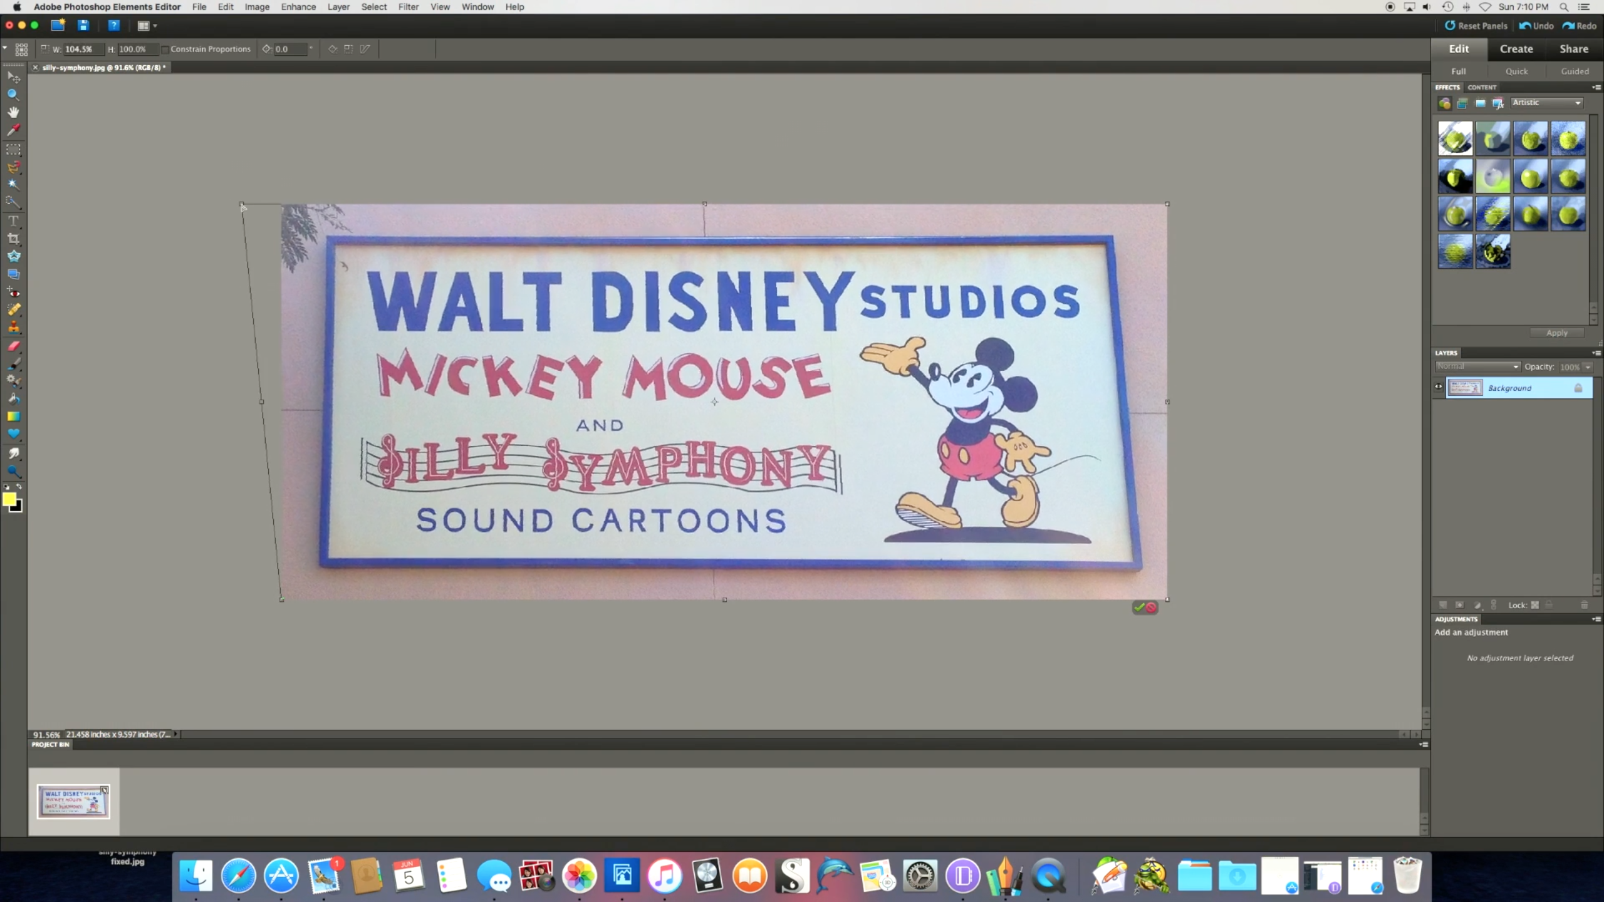Click the save disk icon in top bar
This screenshot has width=1604, height=902.
click(x=83, y=26)
